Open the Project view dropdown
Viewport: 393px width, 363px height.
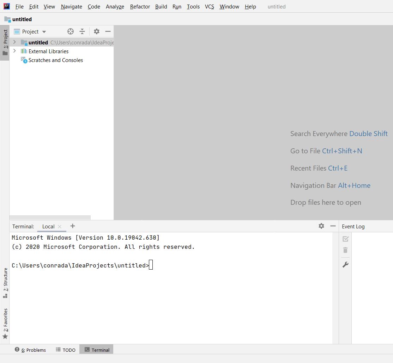click(30, 32)
